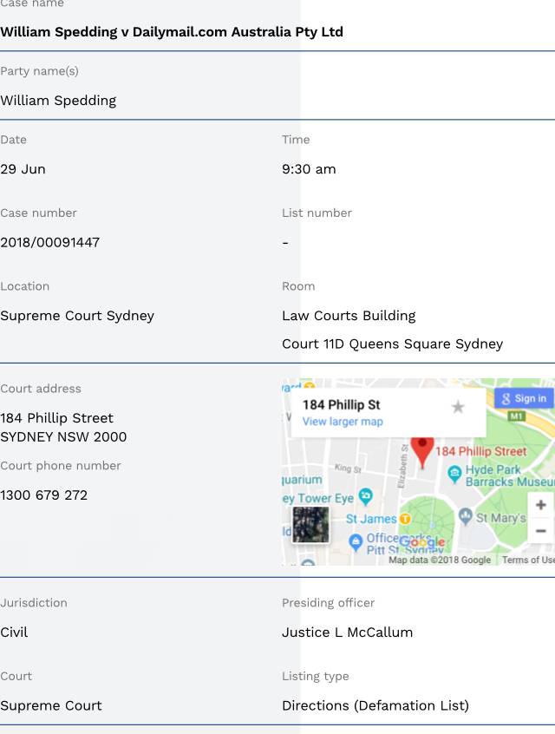Open the map Terms of Use link

coord(527,560)
